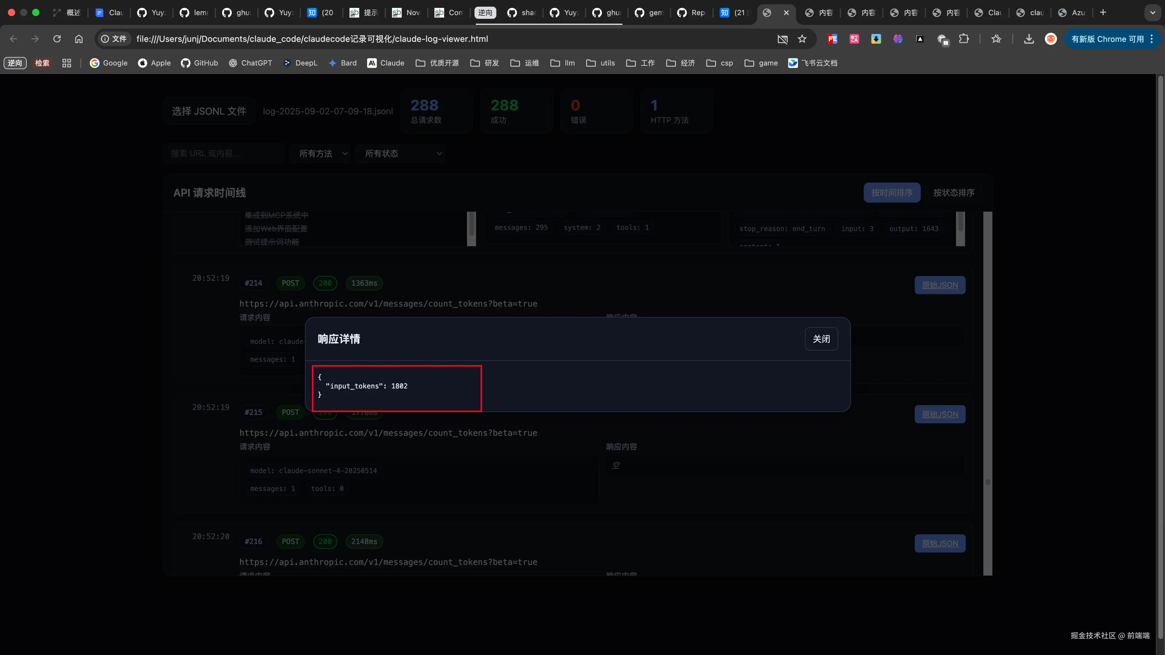Viewport: 1165px width, 655px height.
Task: Go back using the browser back arrow
Action: coord(14,39)
